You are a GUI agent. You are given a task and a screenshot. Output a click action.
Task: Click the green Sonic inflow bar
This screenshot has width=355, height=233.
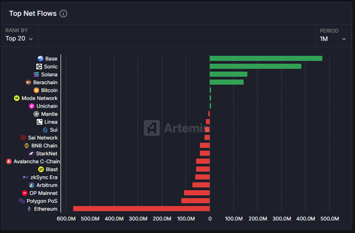[255, 67]
